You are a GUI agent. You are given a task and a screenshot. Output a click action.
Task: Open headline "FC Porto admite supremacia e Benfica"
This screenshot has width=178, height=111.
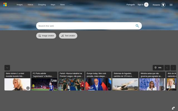pos(43,75)
